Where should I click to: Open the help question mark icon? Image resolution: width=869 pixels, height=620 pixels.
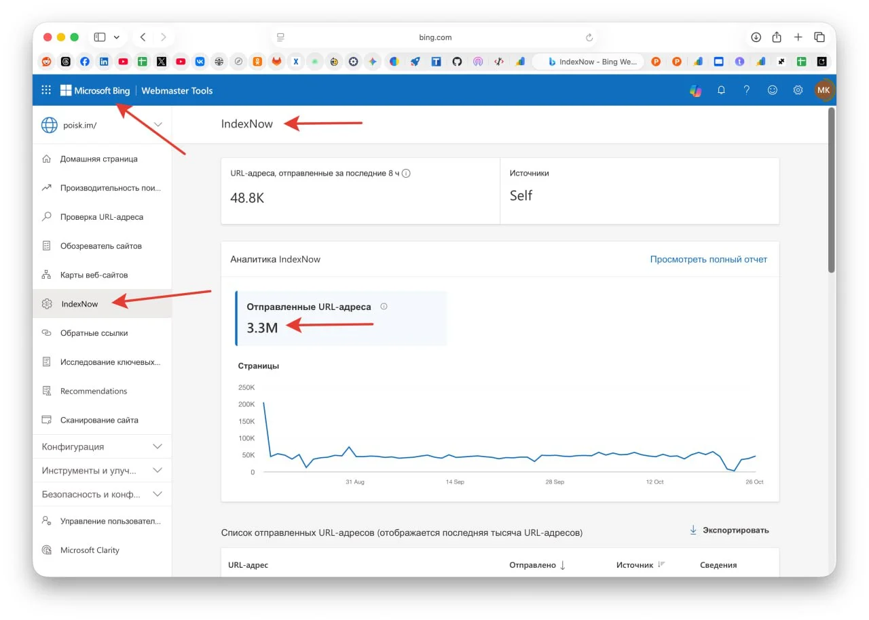747,90
